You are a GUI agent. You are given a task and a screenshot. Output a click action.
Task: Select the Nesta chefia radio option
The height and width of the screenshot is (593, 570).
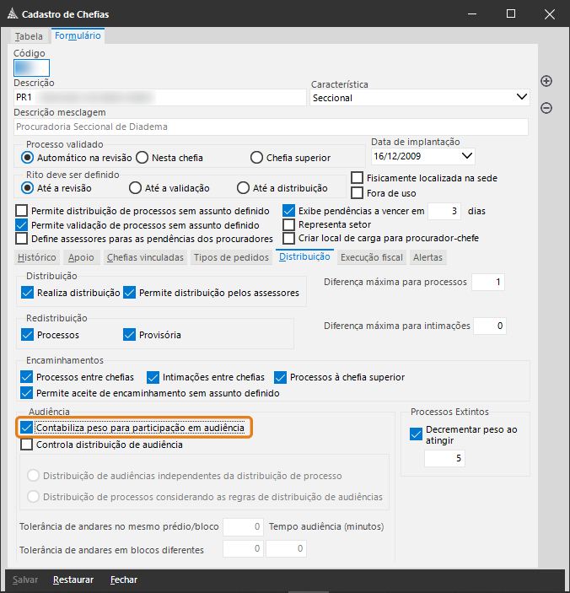pyautogui.click(x=143, y=157)
